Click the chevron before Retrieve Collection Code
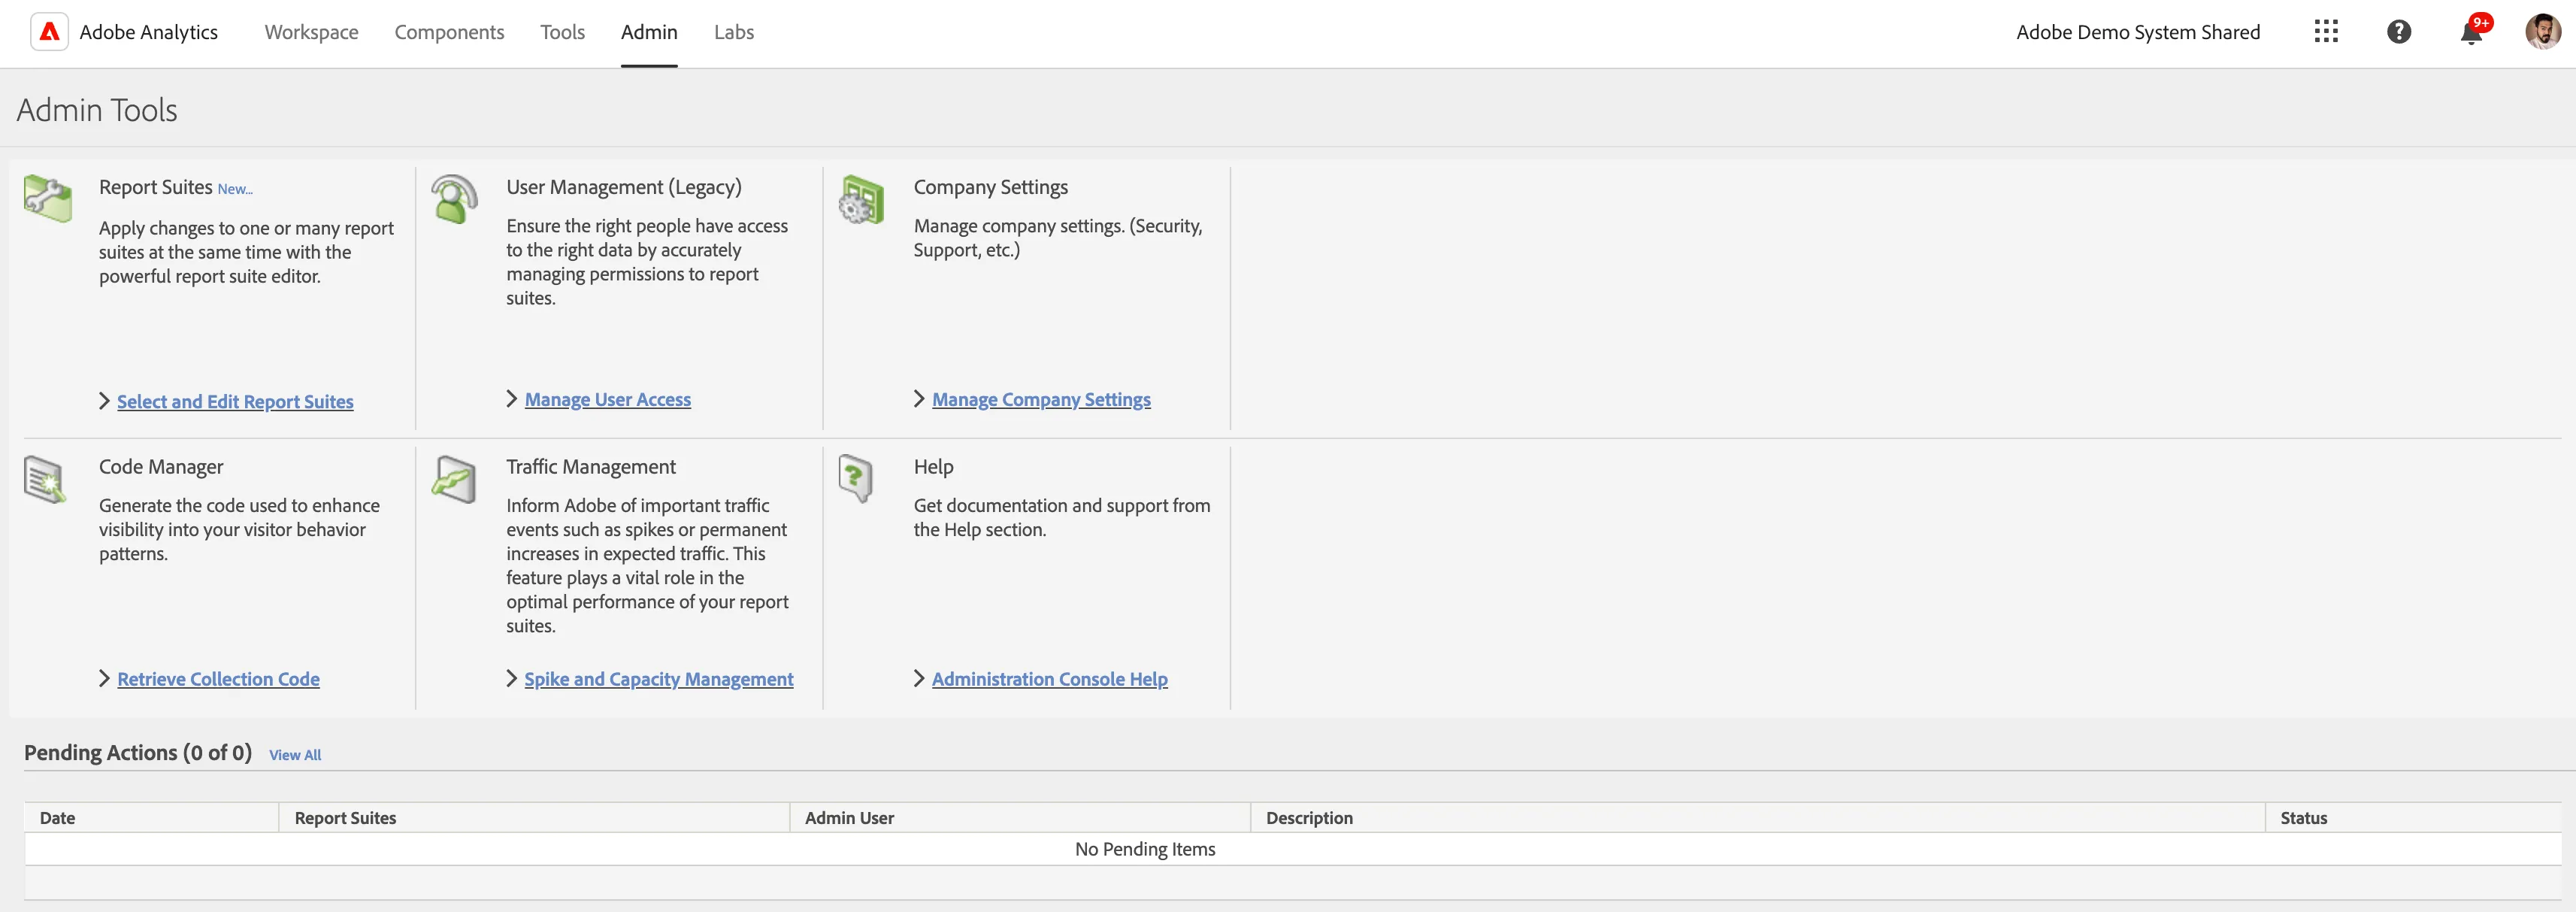This screenshot has height=912, width=2576. coord(104,678)
